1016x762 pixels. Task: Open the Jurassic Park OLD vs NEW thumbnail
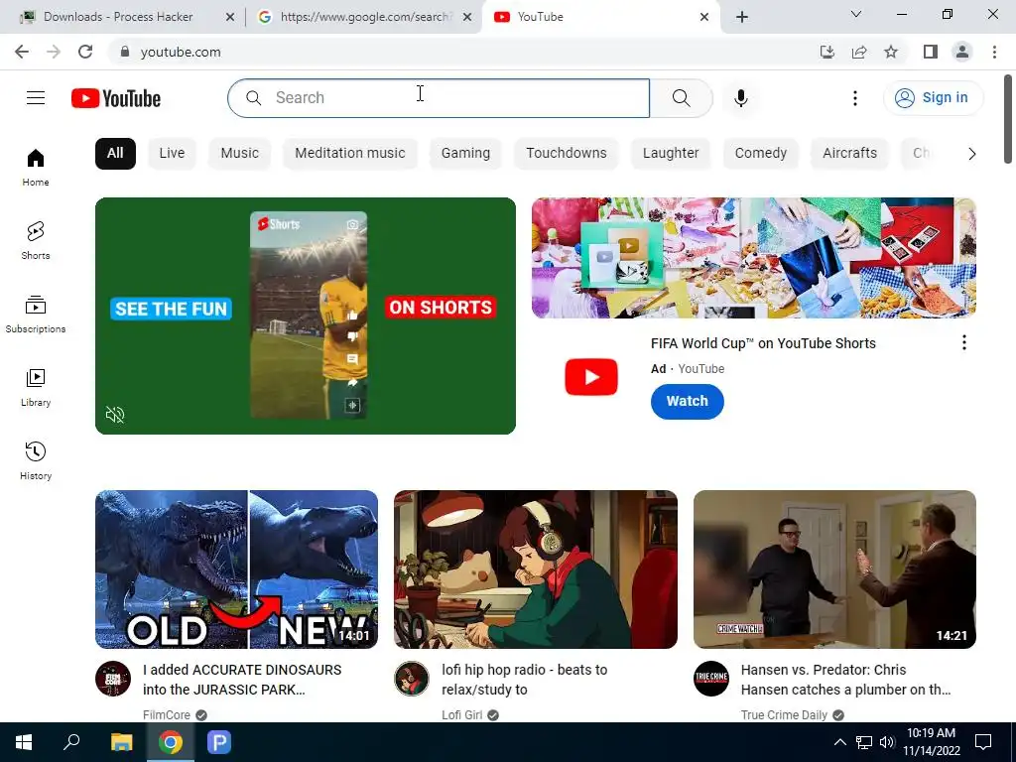pyautogui.click(x=236, y=569)
